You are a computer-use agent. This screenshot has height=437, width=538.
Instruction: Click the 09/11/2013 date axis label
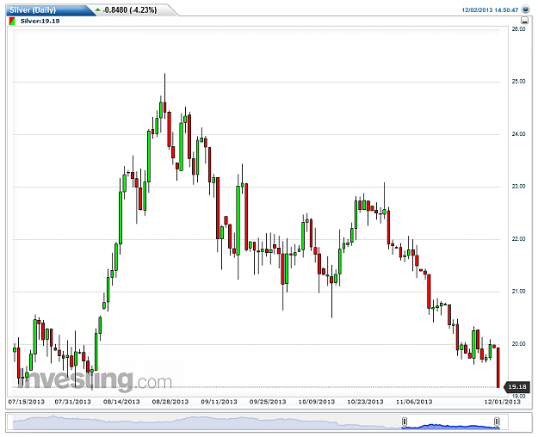tap(219, 402)
